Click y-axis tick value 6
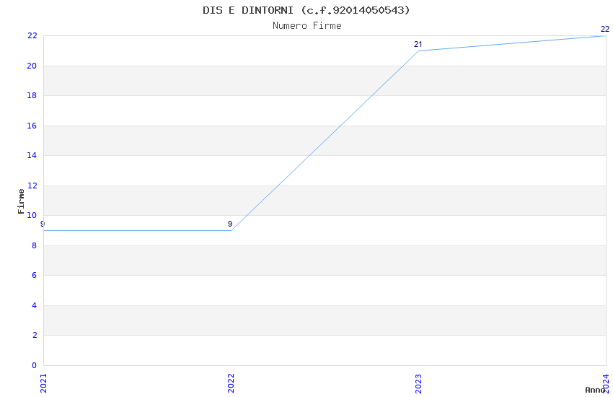This screenshot has height=397, width=613. click(34, 275)
